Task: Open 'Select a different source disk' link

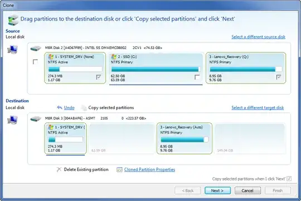Action: click(x=259, y=37)
